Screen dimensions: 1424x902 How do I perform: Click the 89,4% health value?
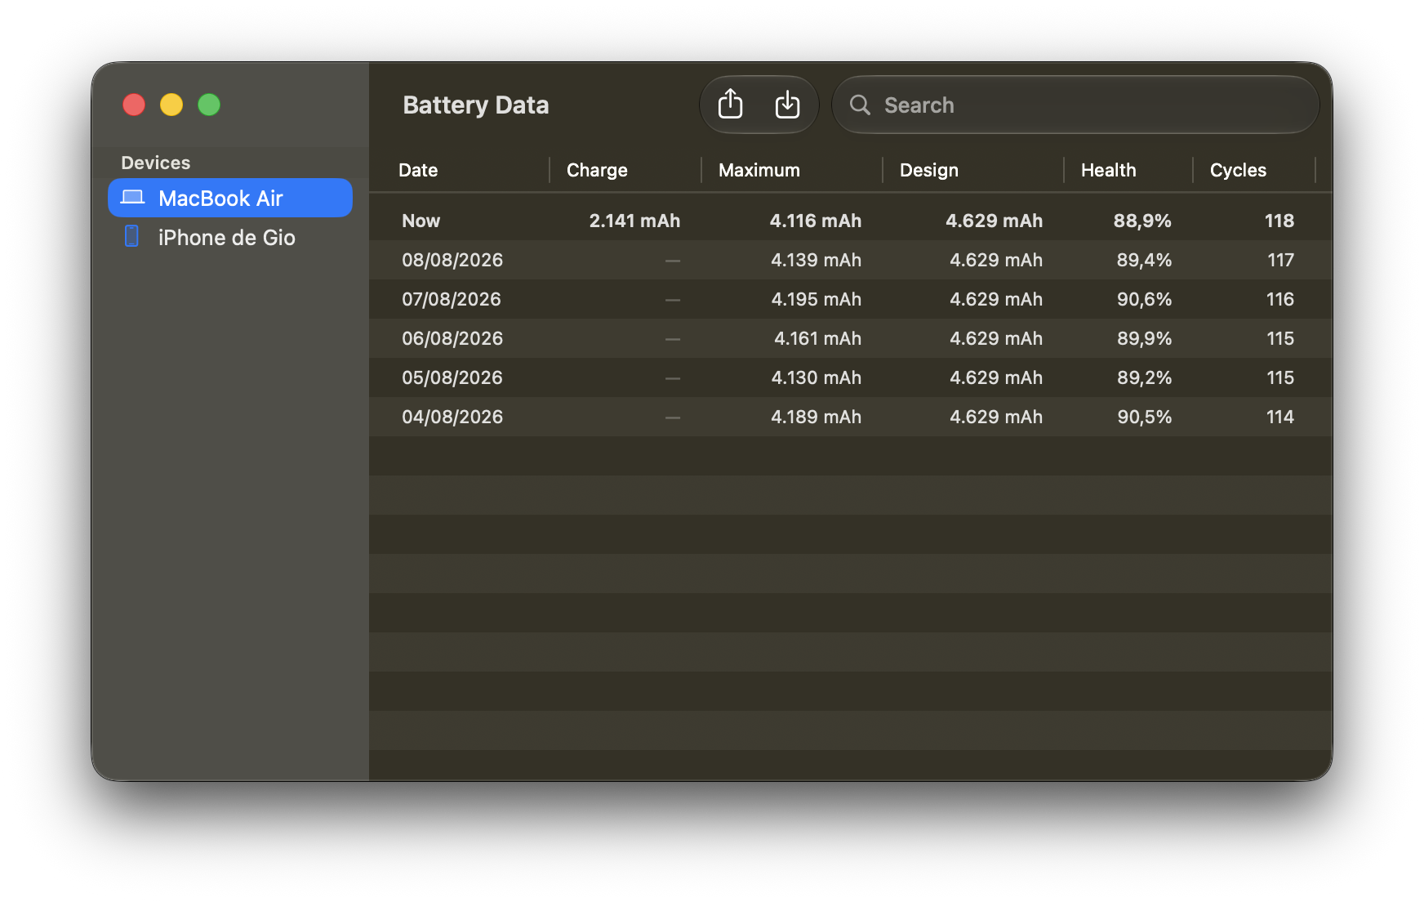(x=1144, y=260)
